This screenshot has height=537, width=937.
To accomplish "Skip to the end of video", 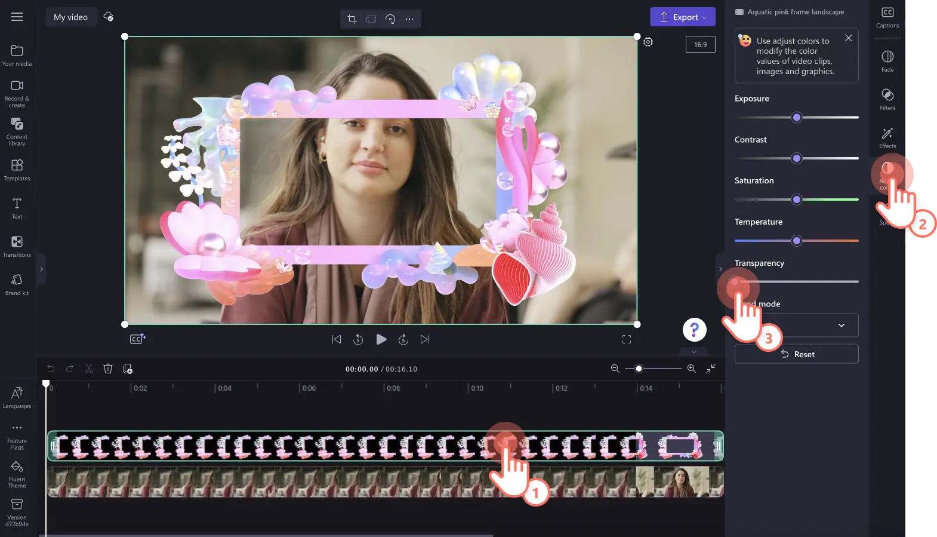I will pyautogui.click(x=425, y=339).
